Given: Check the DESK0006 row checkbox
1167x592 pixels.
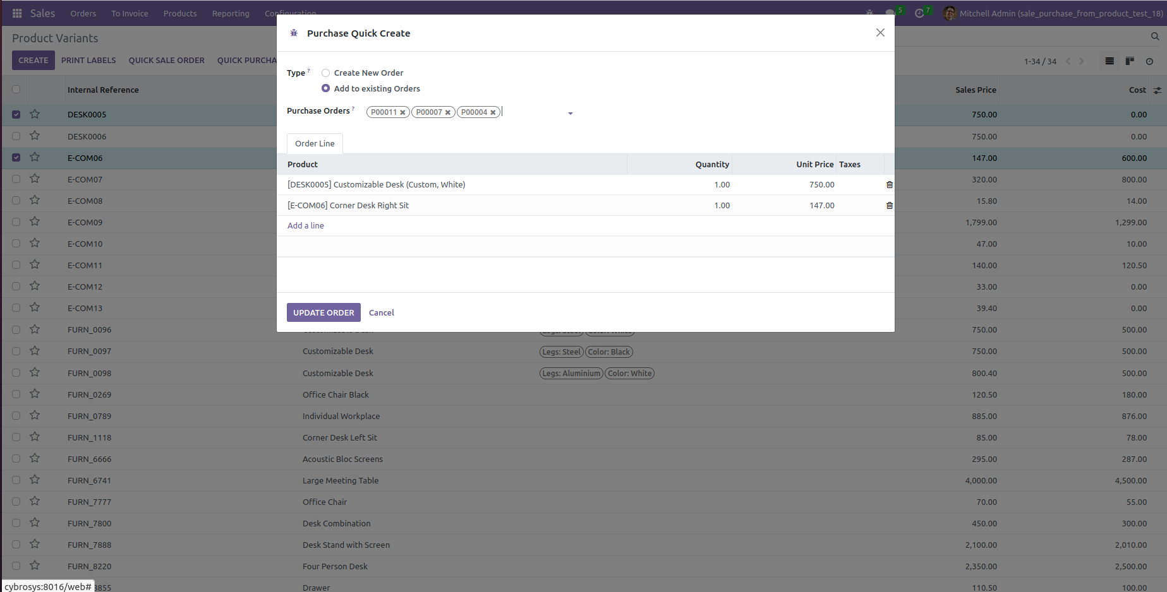Looking at the screenshot, I should click(16, 136).
